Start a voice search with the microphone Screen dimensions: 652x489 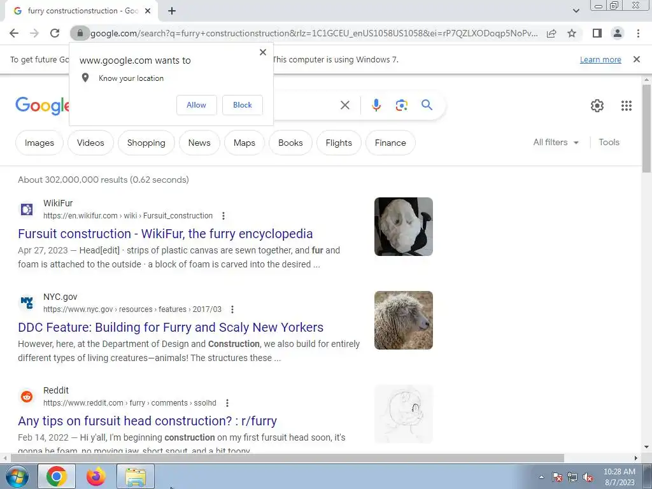(376, 105)
